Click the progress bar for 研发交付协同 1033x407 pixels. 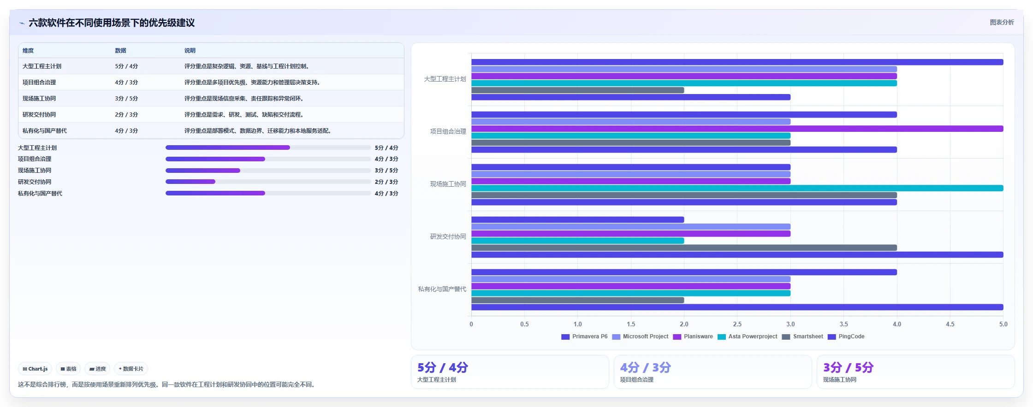[x=268, y=182]
